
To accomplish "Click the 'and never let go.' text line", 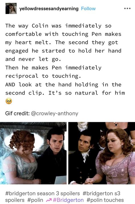I will pos(33,59).
